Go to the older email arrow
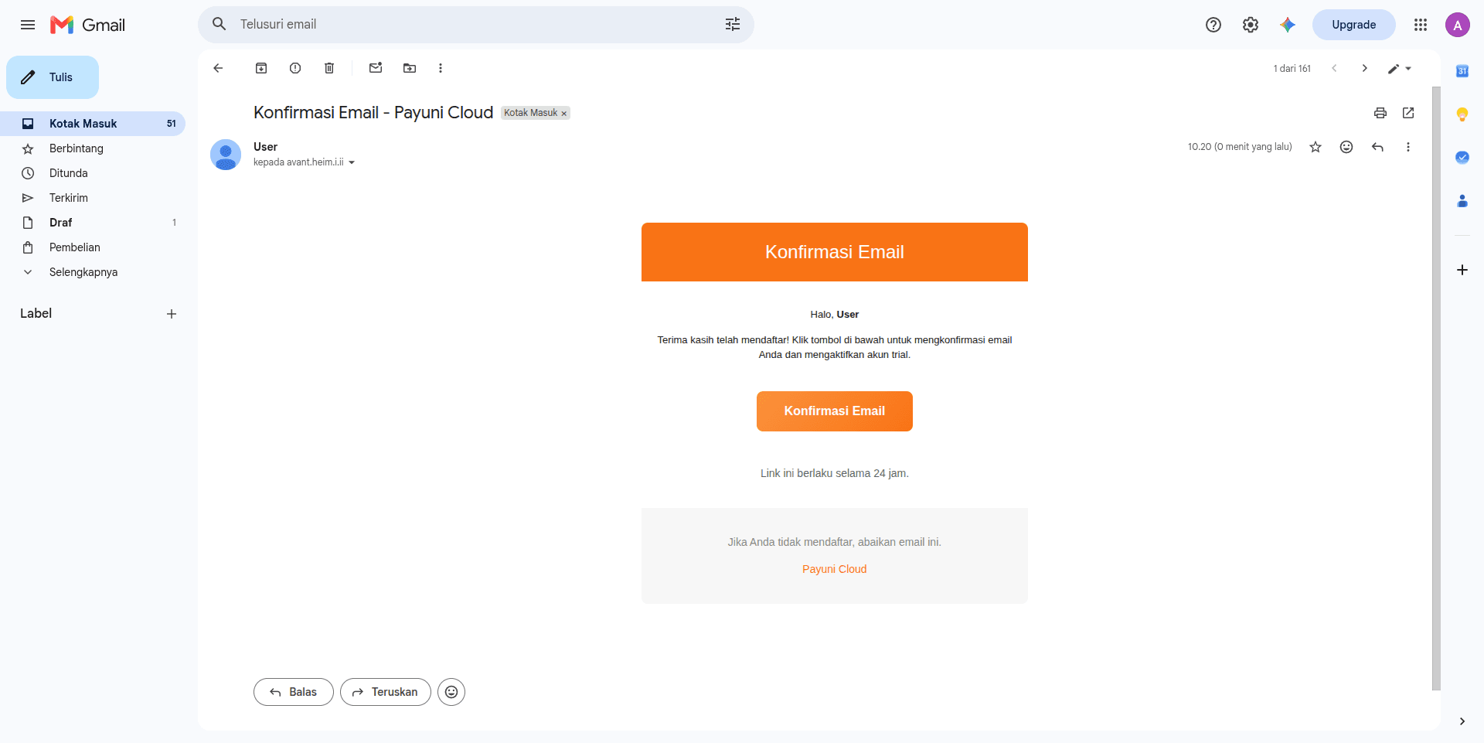Image resolution: width=1484 pixels, height=743 pixels. 1365,68
